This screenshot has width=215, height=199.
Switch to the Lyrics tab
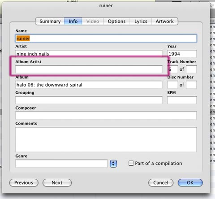141,22
